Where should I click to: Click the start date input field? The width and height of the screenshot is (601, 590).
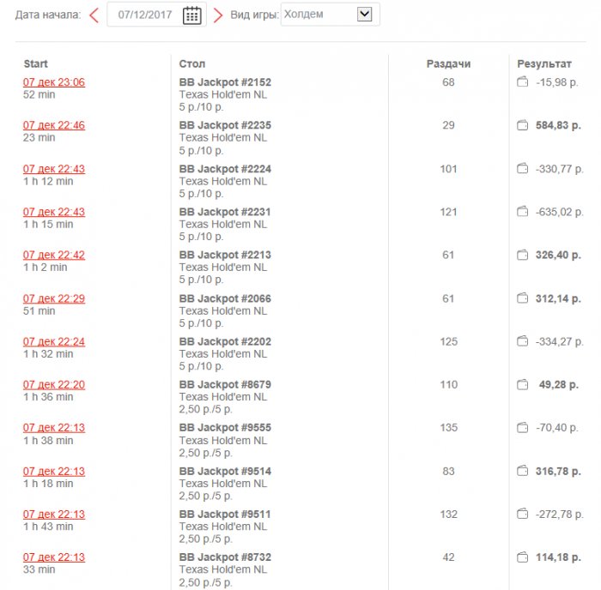click(146, 15)
